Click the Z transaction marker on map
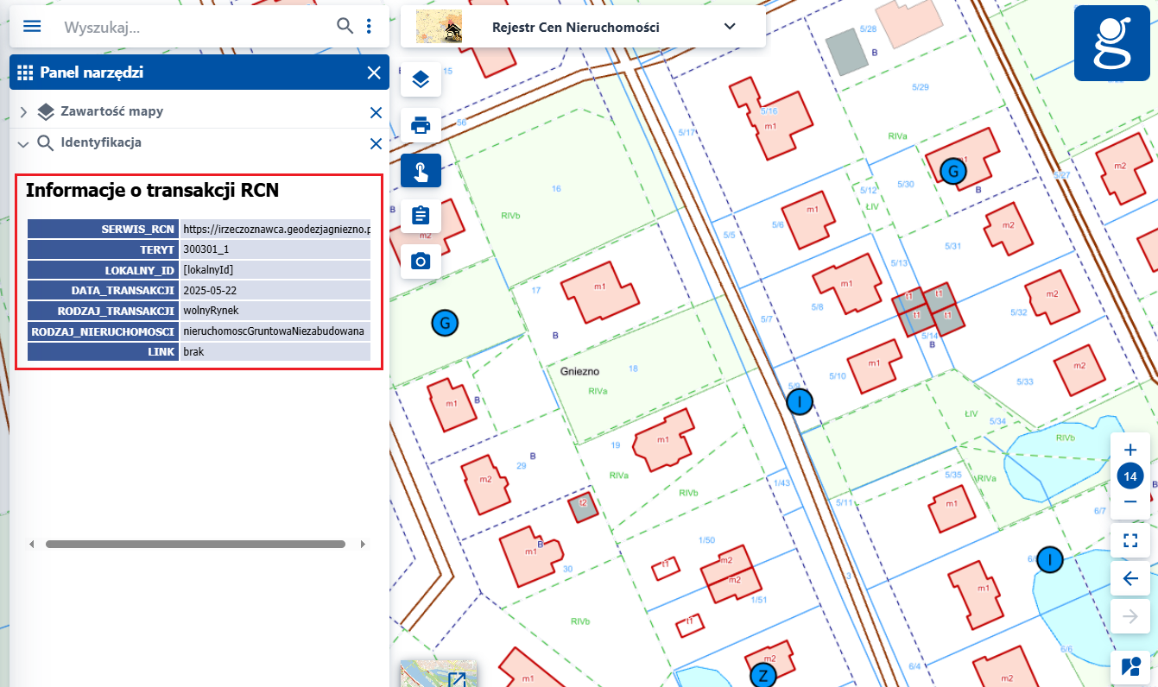The width and height of the screenshot is (1158, 687). tap(763, 674)
